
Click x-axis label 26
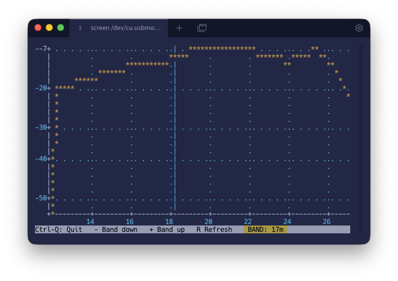[327, 222]
